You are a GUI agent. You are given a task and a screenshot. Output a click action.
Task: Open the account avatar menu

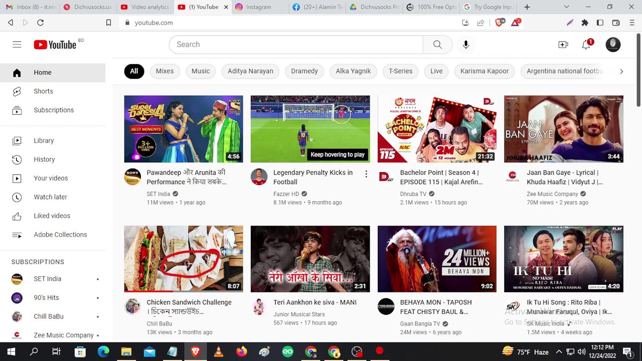613,45
